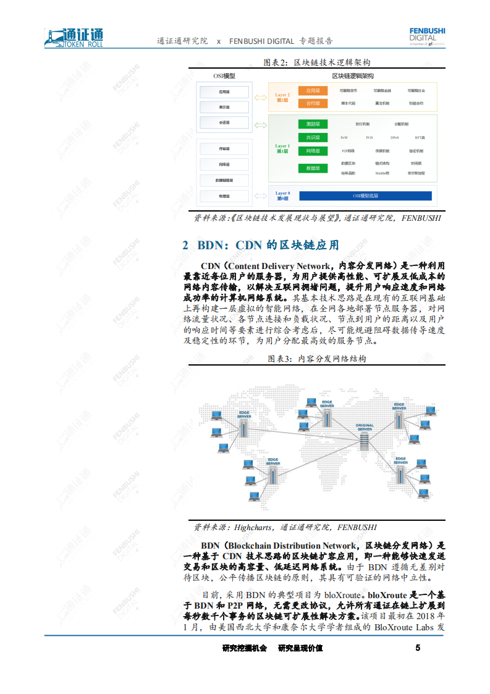Click the 非对称加密 label

pos(416,173)
